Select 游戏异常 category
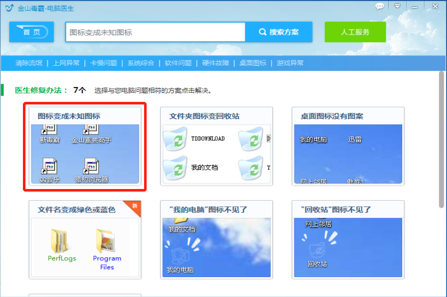The image size is (447, 297). (290, 63)
